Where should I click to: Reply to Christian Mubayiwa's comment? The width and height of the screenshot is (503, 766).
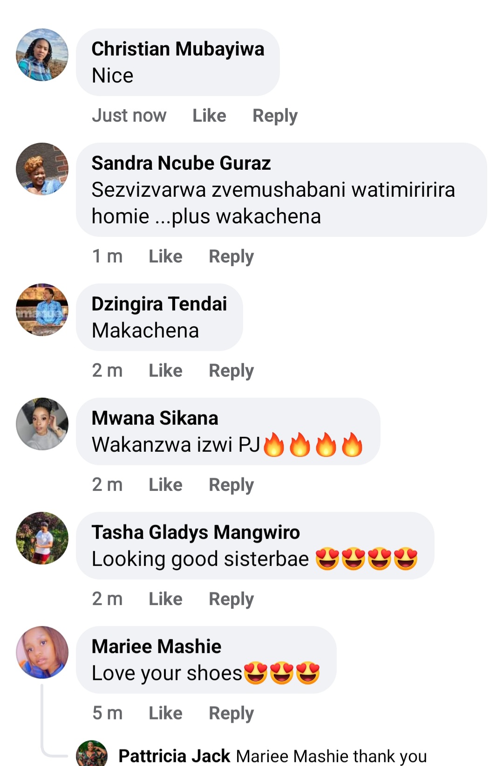click(x=275, y=116)
